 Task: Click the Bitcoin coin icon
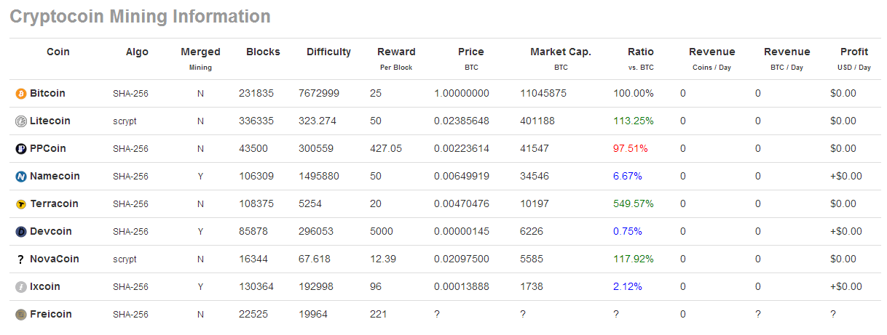point(20,94)
